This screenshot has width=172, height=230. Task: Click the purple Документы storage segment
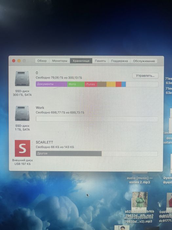[51, 84]
